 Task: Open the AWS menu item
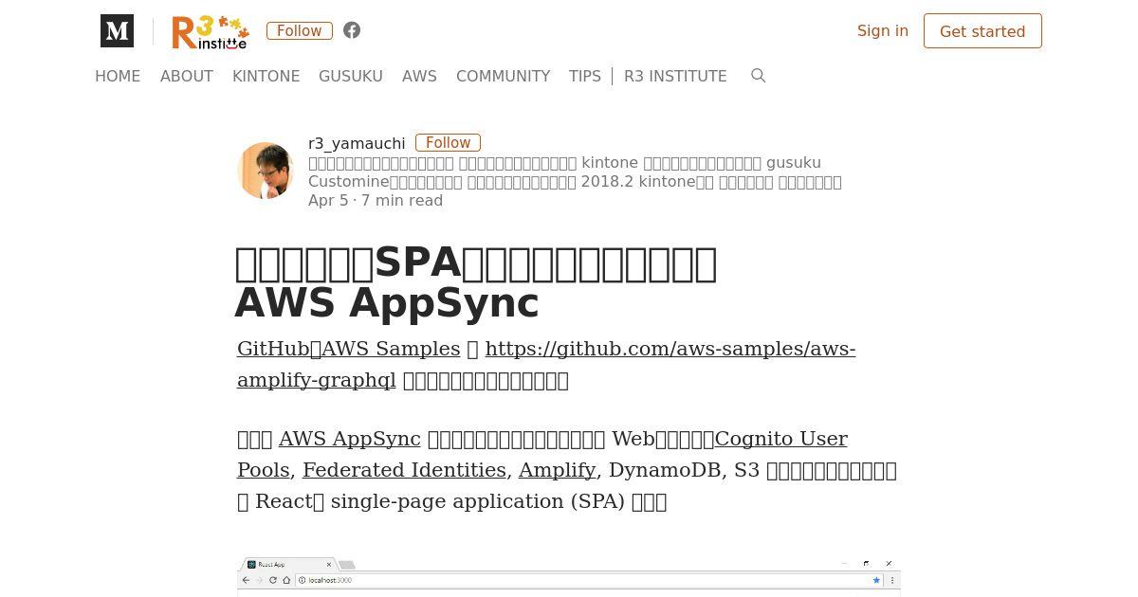coord(419,76)
